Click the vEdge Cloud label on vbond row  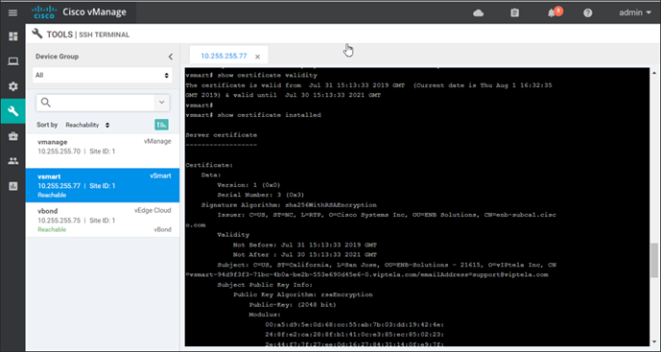click(x=153, y=210)
